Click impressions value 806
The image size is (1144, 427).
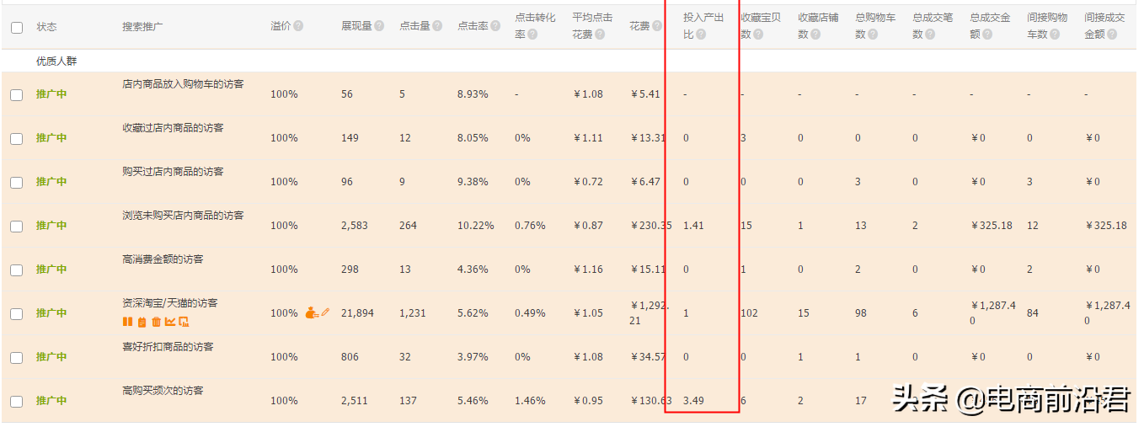(350, 357)
